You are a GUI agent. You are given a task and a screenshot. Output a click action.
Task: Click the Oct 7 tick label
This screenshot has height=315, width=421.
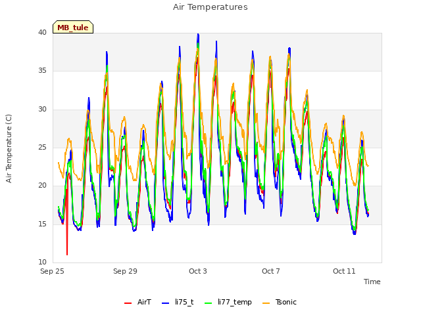pos(271,271)
